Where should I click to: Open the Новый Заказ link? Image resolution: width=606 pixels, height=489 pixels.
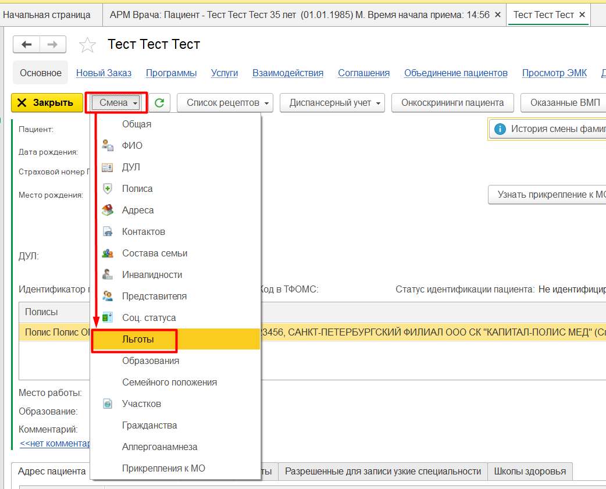[x=104, y=73]
